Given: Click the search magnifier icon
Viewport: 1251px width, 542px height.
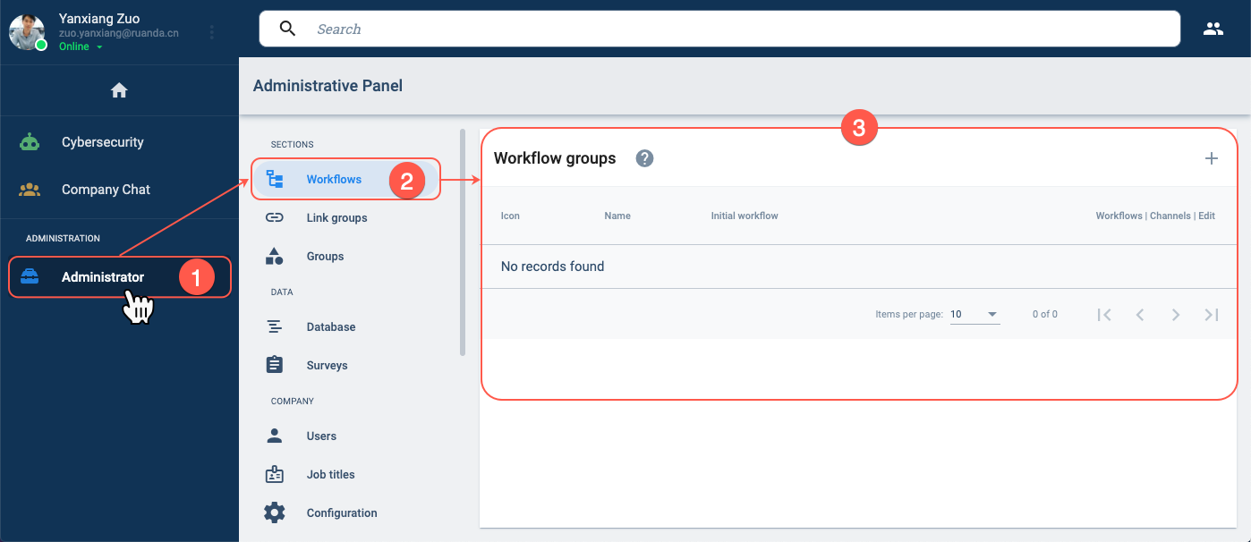Looking at the screenshot, I should [x=287, y=29].
